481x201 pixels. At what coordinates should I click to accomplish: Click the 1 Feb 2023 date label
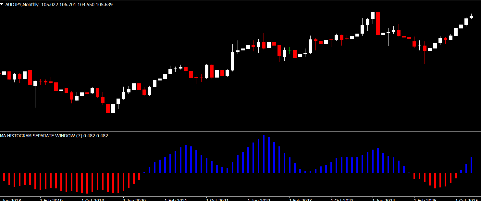(x=301, y=200)
